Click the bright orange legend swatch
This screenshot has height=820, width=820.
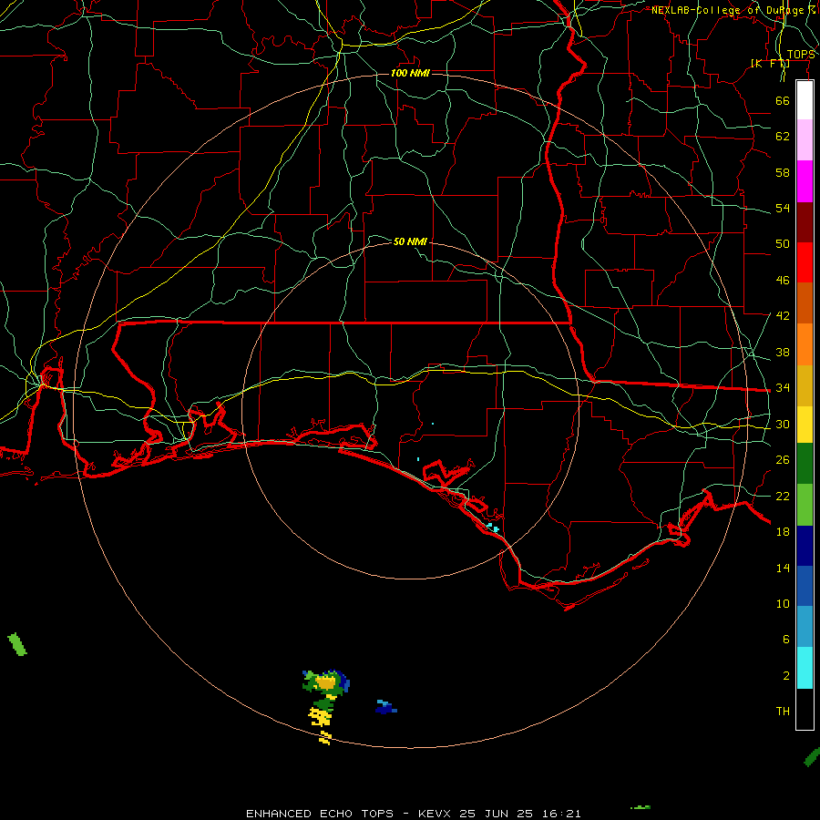tap(805, 344)
